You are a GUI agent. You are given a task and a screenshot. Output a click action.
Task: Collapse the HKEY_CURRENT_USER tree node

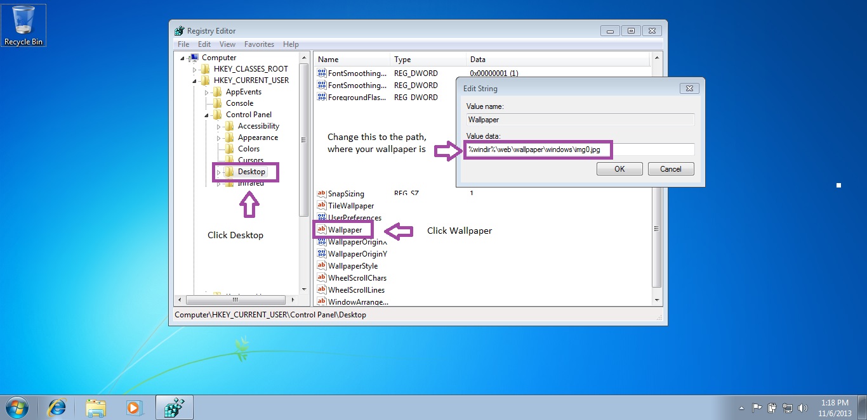[x=195, y=80]
